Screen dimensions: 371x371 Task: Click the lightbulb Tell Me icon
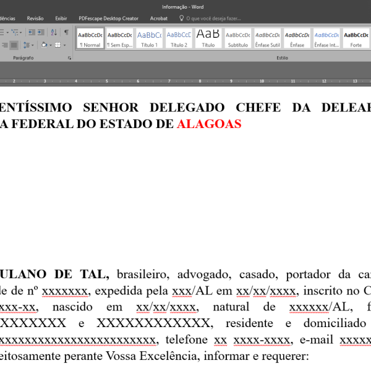[x=181, y=19]
